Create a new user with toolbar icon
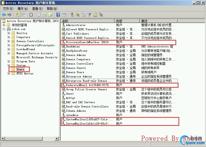This screenshot has height=147, width=206. point(72,15)
